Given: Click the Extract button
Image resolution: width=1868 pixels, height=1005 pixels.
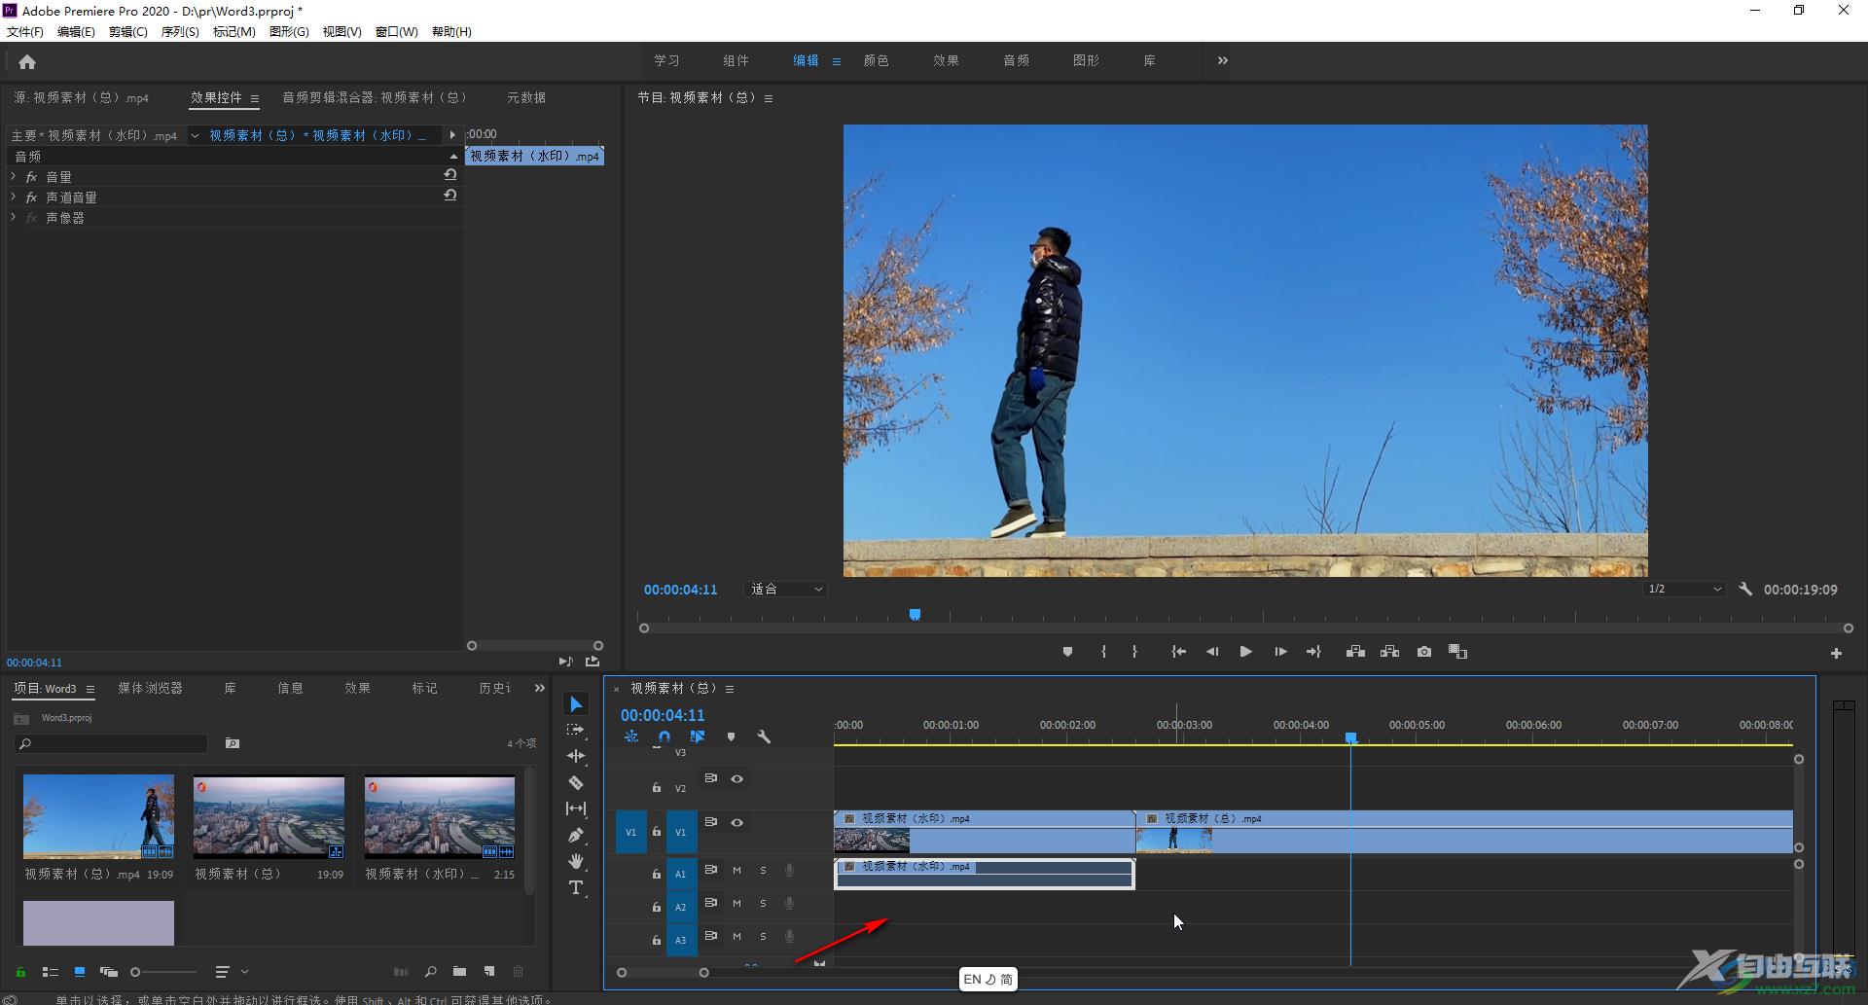Looking at the screenshot, I should [1389, 652].
